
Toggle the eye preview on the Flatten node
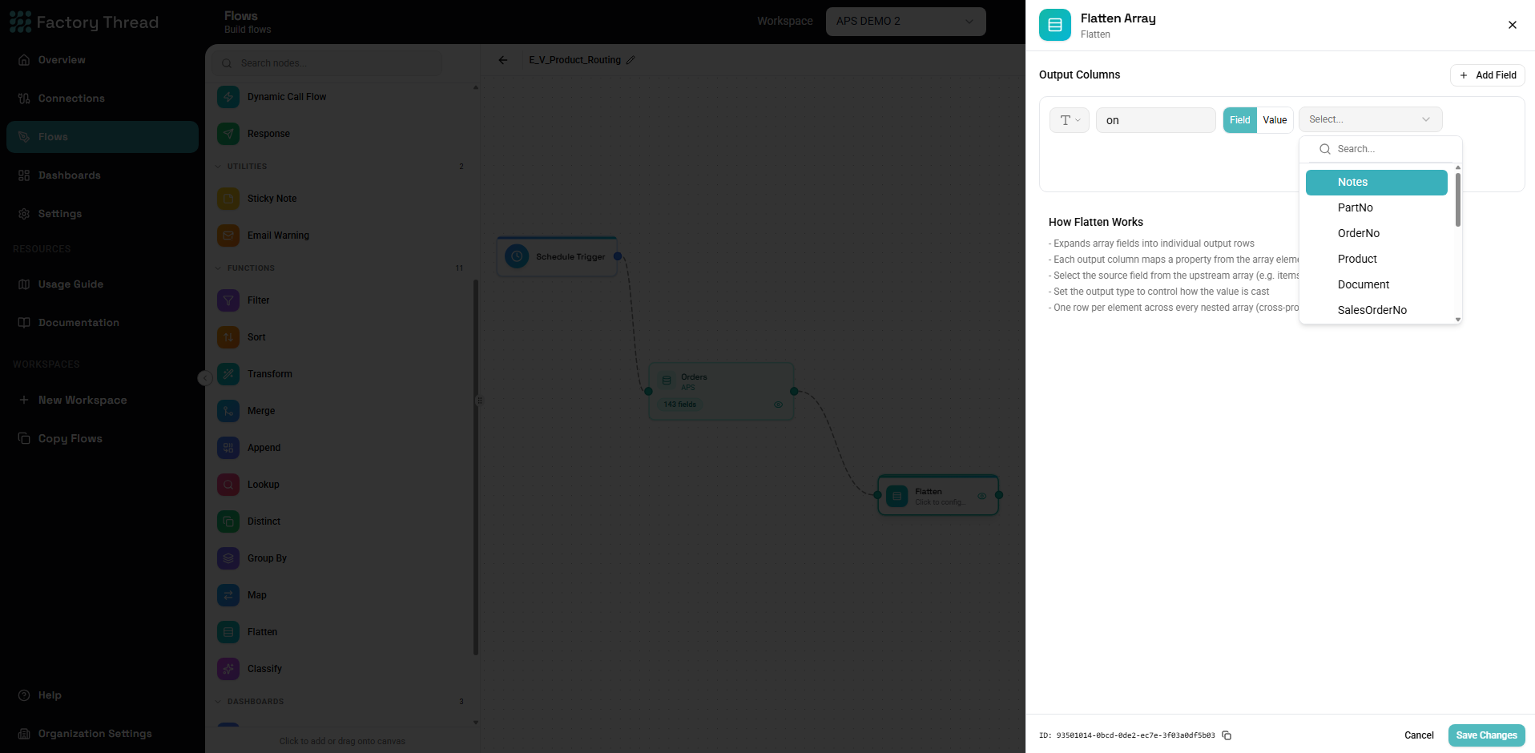point(981,496)
